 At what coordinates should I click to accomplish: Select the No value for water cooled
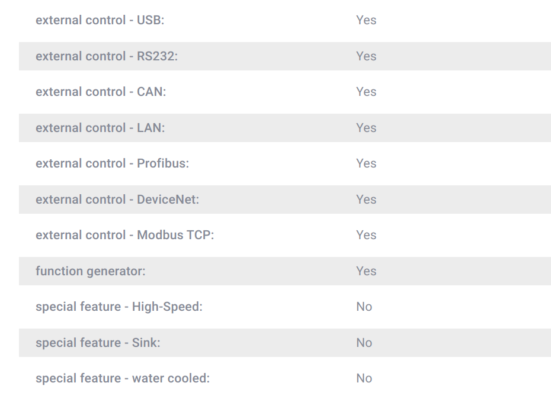pos(364,378)
